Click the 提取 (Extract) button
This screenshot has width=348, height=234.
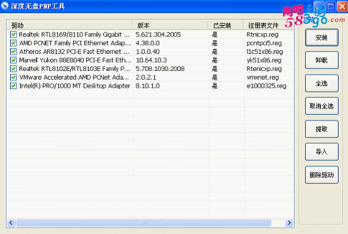(x=322, y=129)
